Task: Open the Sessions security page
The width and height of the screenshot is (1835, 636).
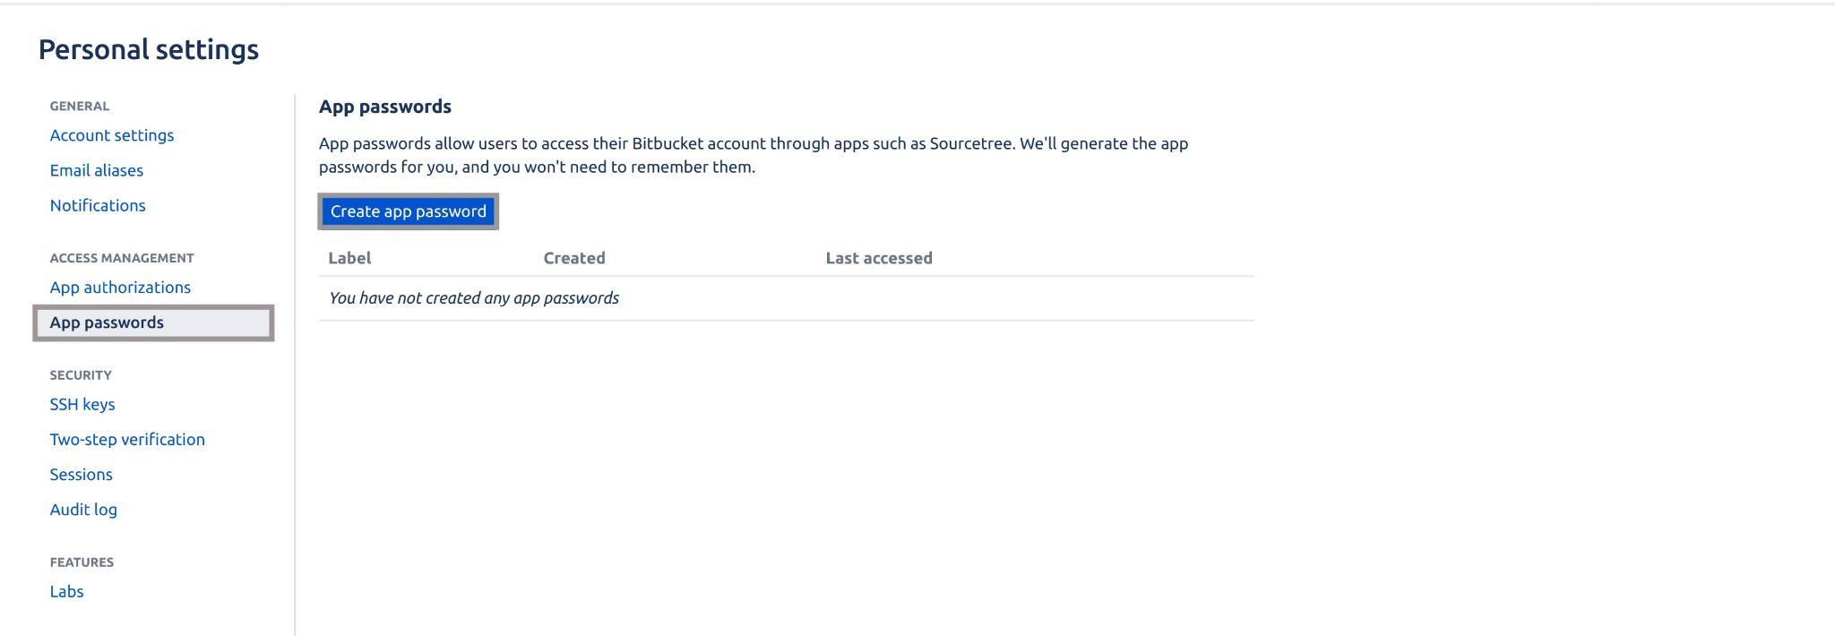Action: [x=81, y=474]
